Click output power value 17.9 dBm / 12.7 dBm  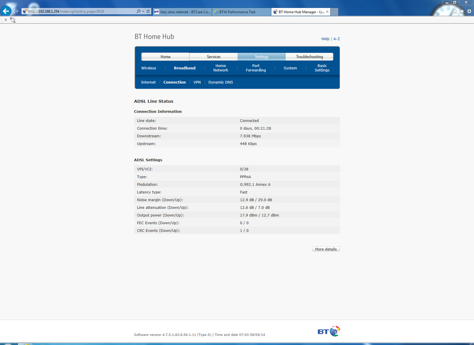(x=260, y=215)
